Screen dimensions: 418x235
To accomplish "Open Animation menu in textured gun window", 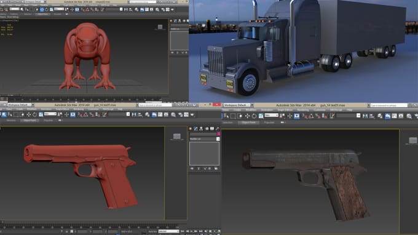I will point(267,110).
